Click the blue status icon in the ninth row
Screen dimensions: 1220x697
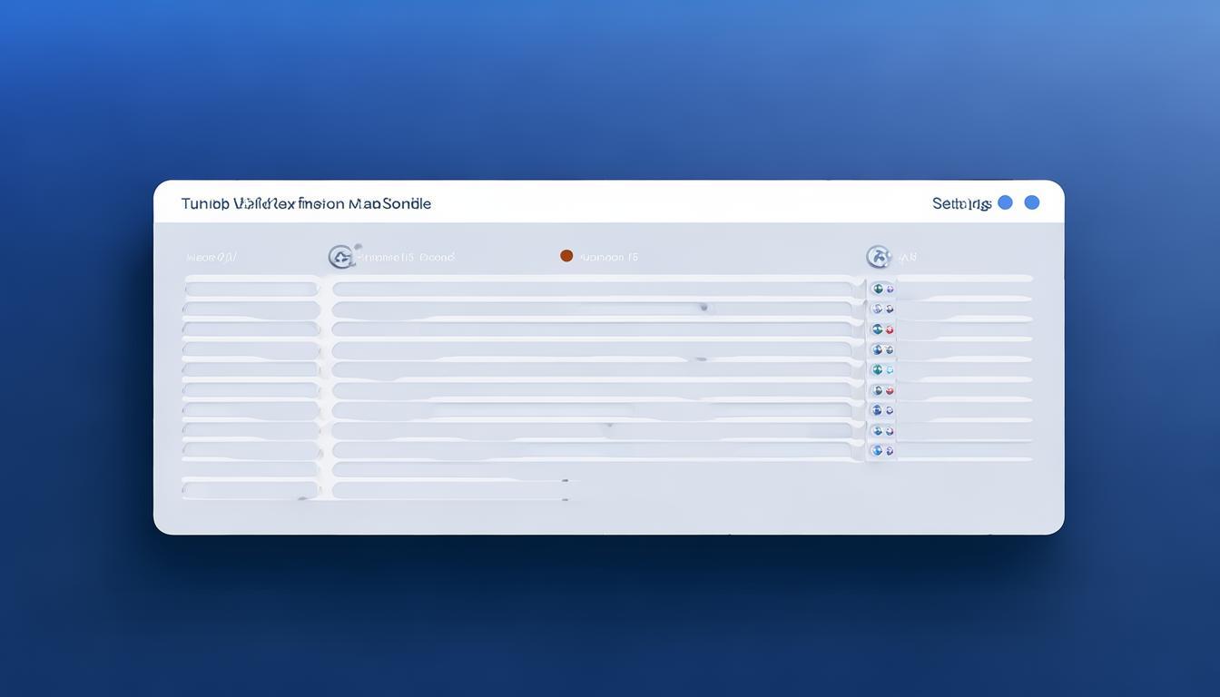tap(877, 450)
